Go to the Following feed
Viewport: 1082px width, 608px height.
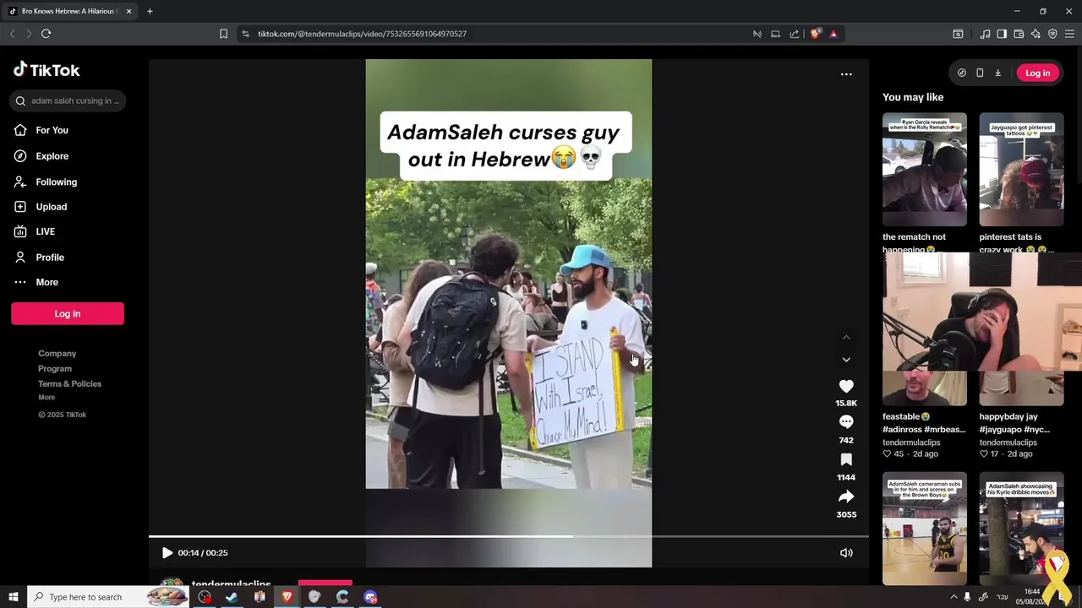56,182
